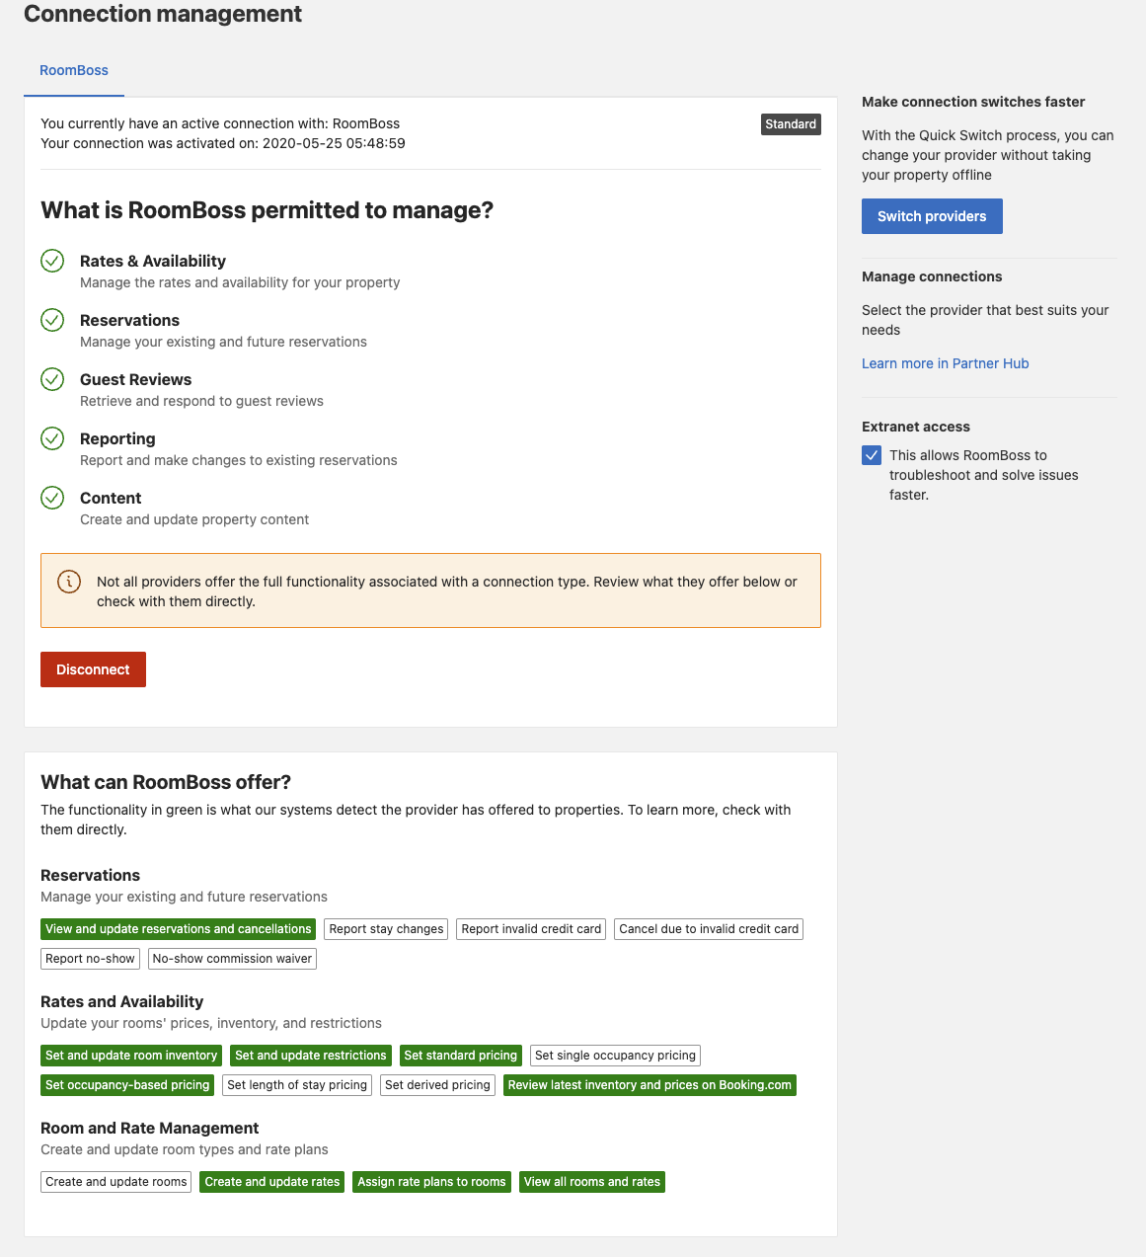Screen dimensions: 1146x1257
Task: Toggle the 'View and update reservations and cancellations' capability
Action: [178, 928]
